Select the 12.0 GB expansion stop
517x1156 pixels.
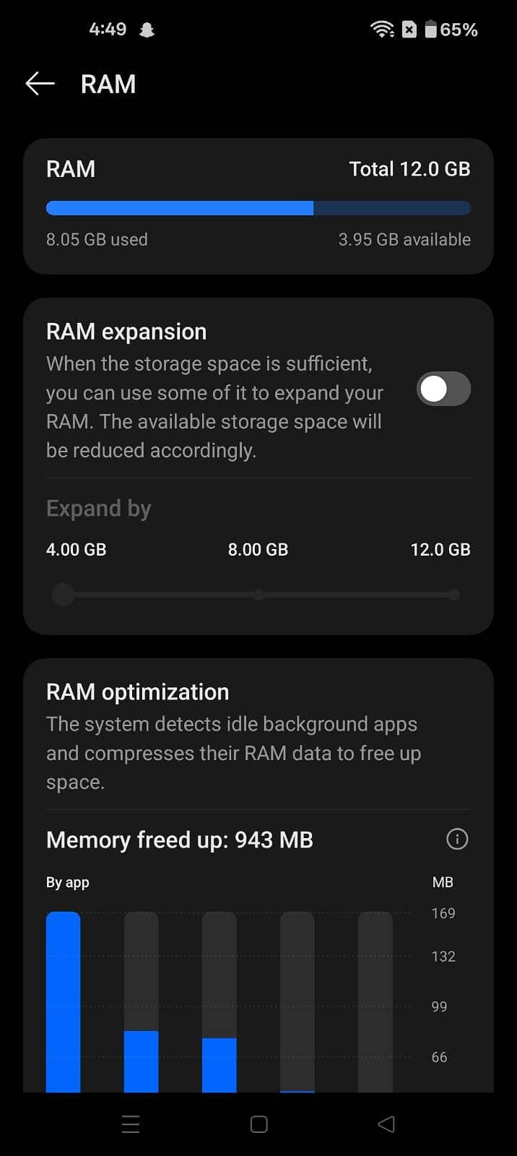click(x=453, y=595)
